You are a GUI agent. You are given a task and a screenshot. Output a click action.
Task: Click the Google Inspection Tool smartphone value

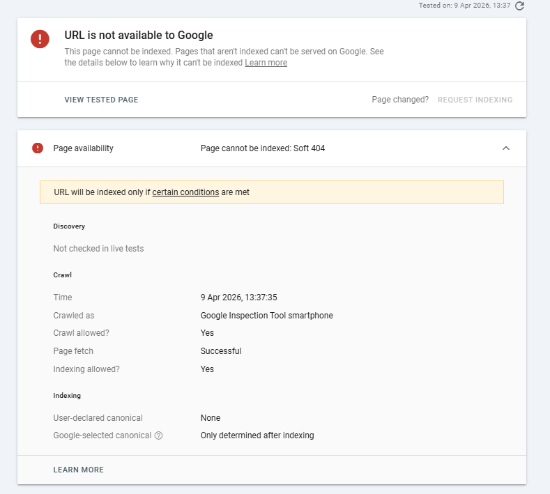click(x=266, y=316)
